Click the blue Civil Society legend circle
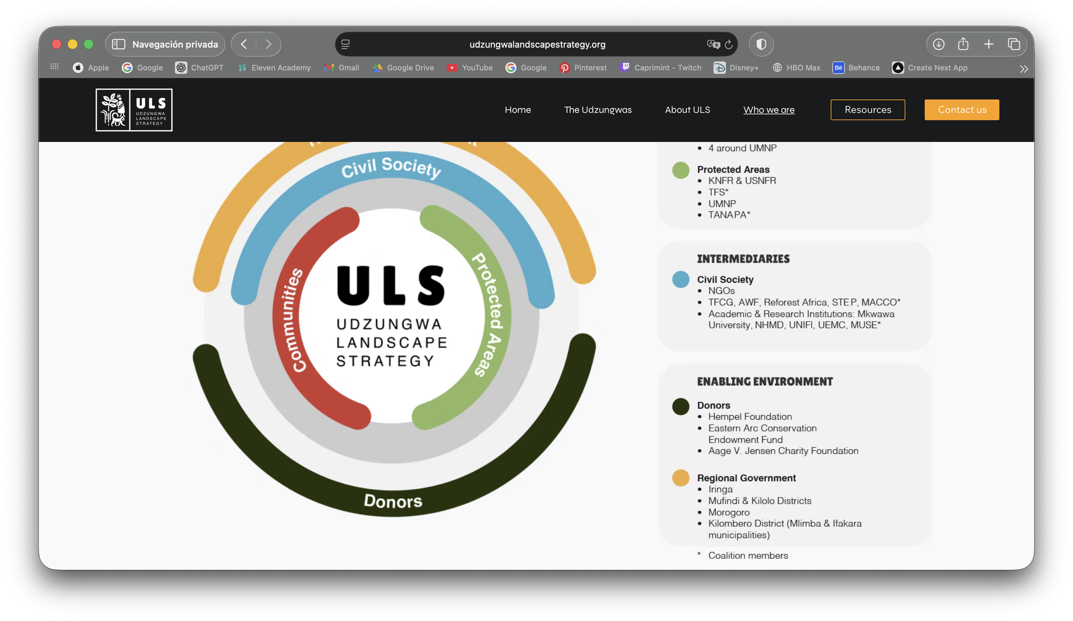 [x=680, y=280]
